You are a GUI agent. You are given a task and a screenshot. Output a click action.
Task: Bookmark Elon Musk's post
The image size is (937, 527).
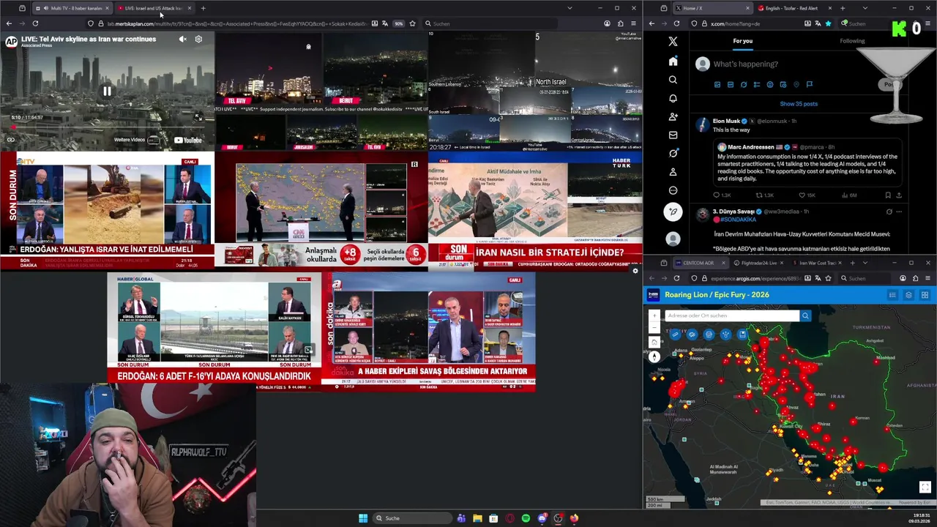(x=888, y=195)
